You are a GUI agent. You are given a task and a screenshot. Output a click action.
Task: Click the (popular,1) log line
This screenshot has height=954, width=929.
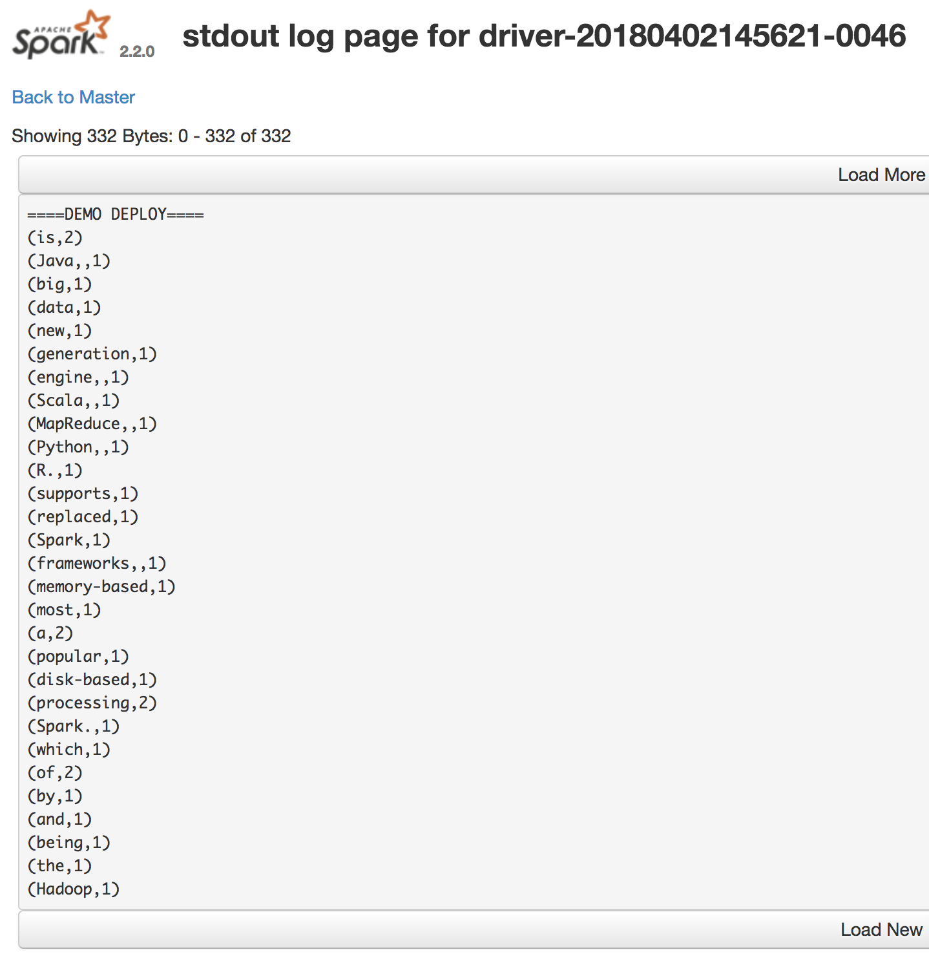point(78,656)
